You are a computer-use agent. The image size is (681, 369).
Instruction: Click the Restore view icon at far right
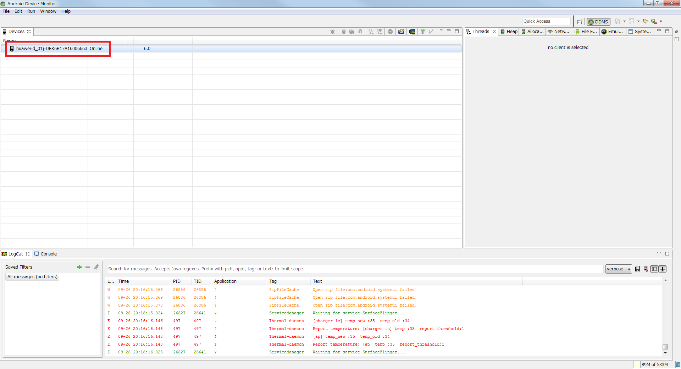coord(677,31)
